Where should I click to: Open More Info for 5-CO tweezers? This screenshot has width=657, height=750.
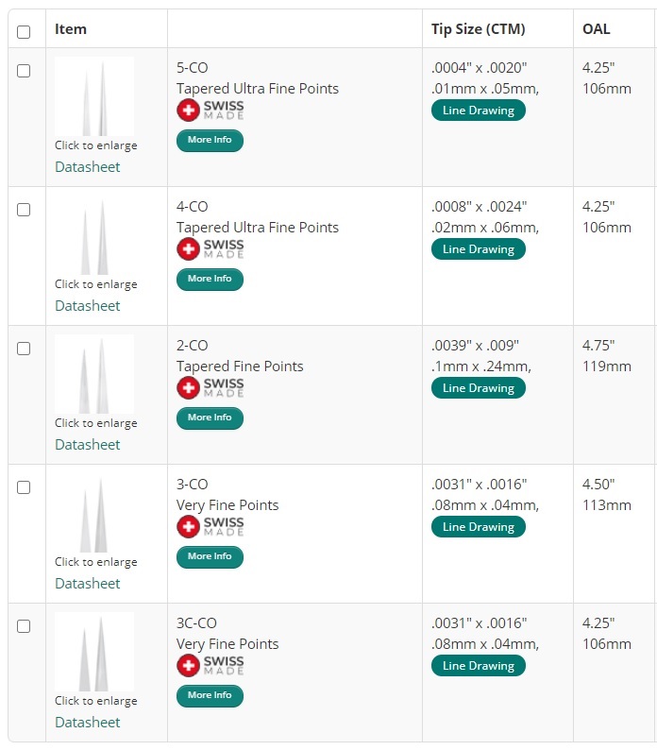click(210, 141)
